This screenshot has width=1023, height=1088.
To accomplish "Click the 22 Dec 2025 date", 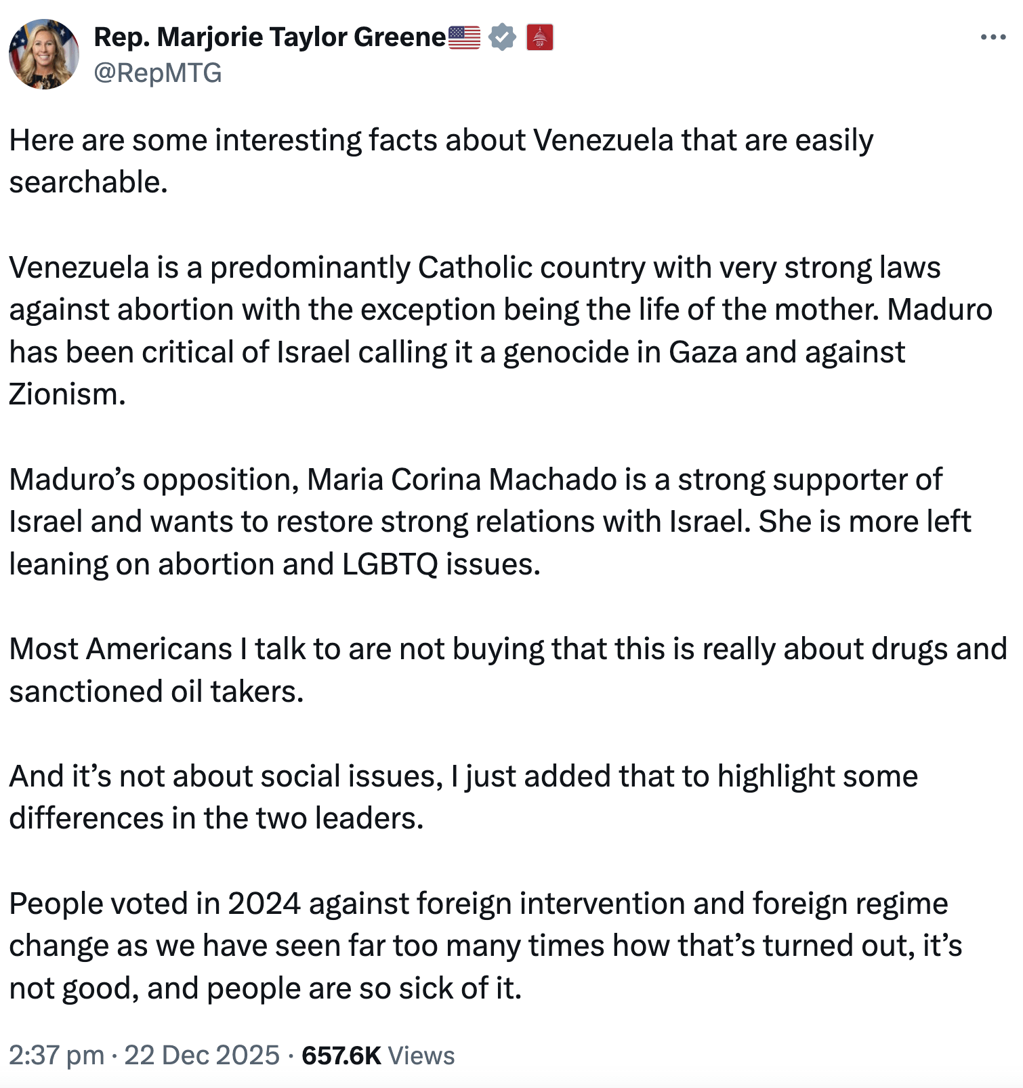I will [x=202, y=1055].
